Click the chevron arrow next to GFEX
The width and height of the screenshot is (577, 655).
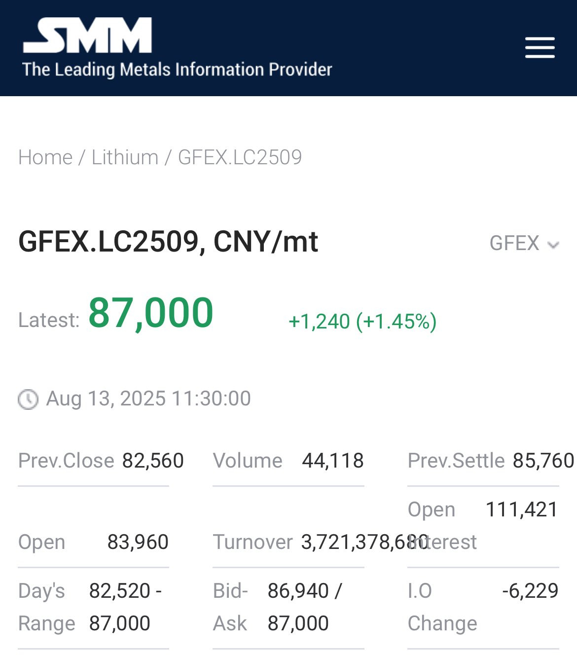pos(553,245)
